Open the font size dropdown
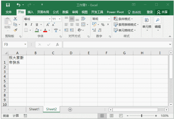The image size is (174, 119). tap(60, 19)
